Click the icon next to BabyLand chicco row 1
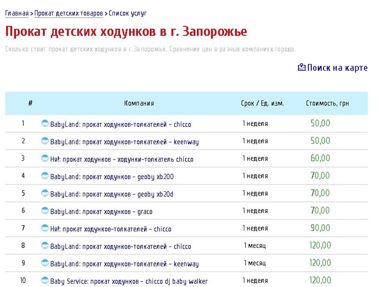This screenshot has width=380, height=287. point(45,124)
